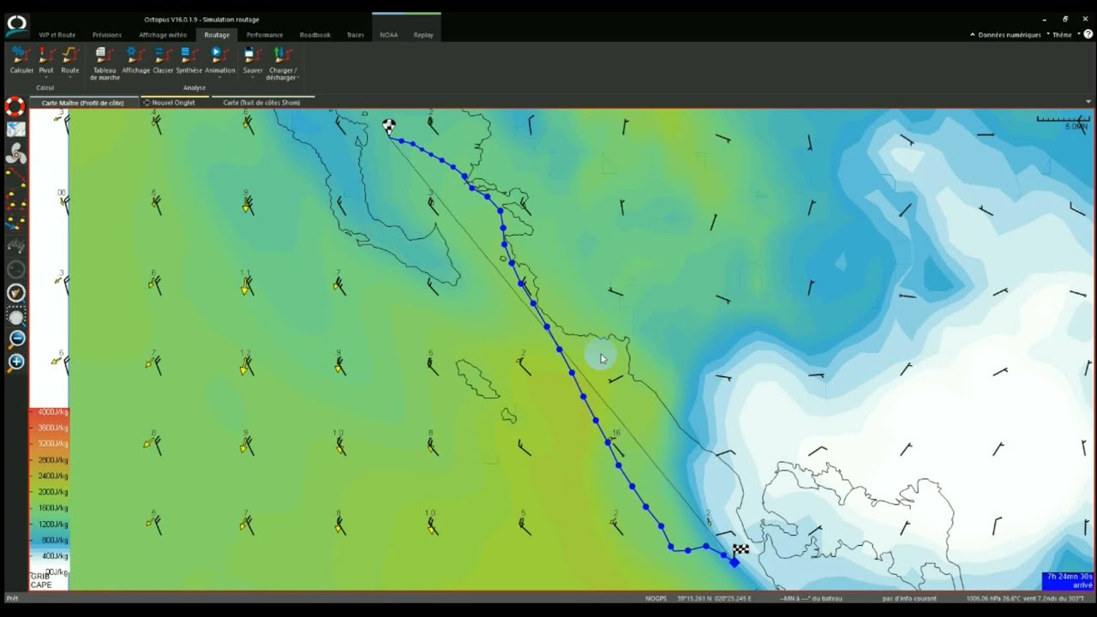1097x617 pixels.
Task: Click the zoom in magnifier icon
Action: [x=16, y=362]
